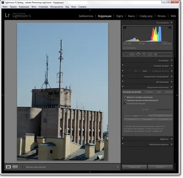Toggle the Эффекты panel switch
183x178 pixels.
point(123,139)
